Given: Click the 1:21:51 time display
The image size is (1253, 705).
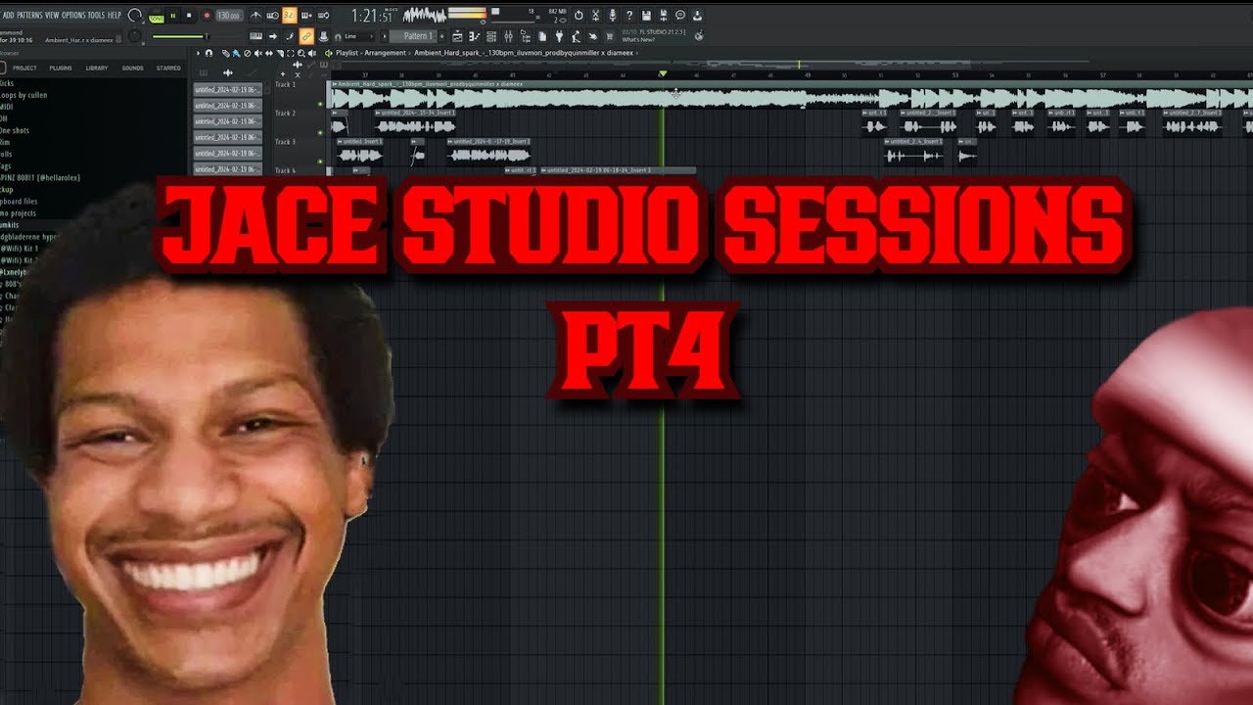Looking at the screenshot, I should [372, 17].
